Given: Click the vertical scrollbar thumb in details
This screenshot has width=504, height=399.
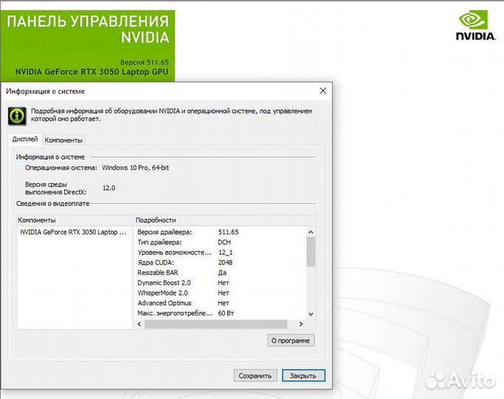Looking at the screenshot, I should 311,251.
